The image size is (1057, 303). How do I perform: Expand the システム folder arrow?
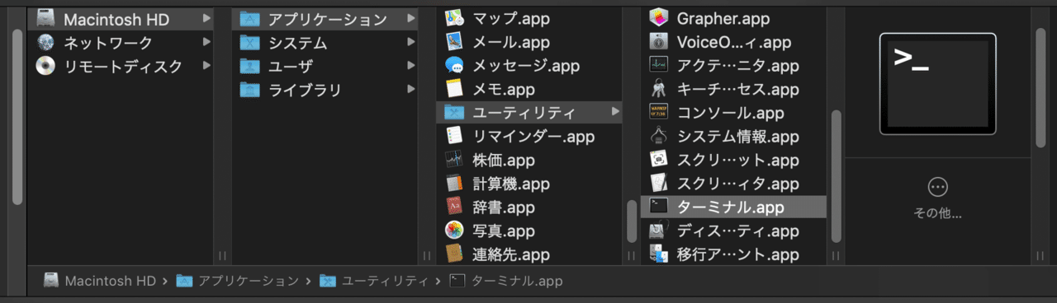pyautogui.click(x=410, y=43)
